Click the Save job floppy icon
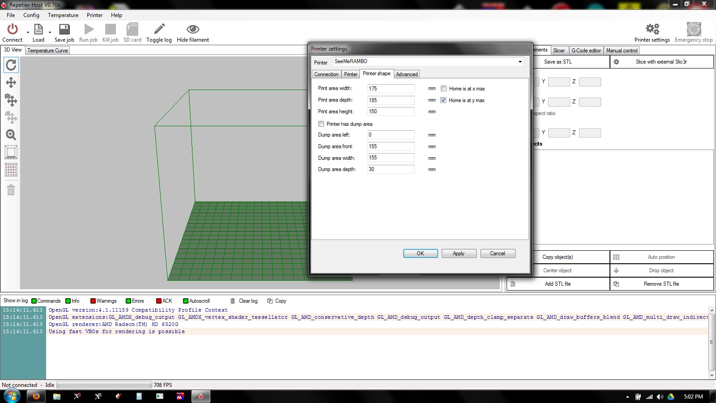This screenshot has height=403, width=716. (x=64, y=30)
